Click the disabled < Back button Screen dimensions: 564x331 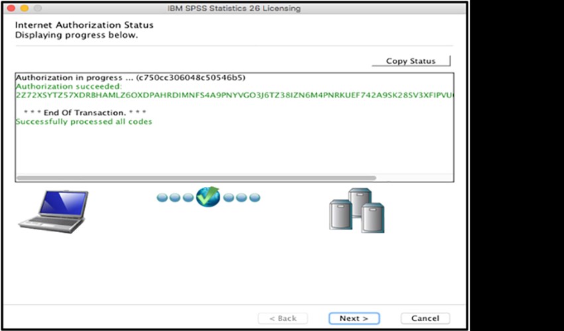[x=283, y=318]
